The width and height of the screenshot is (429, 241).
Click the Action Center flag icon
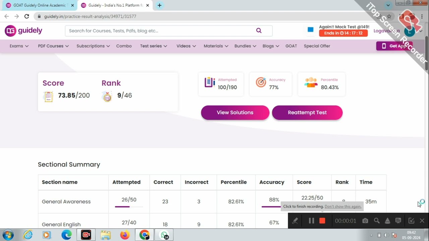pos(394,235)
